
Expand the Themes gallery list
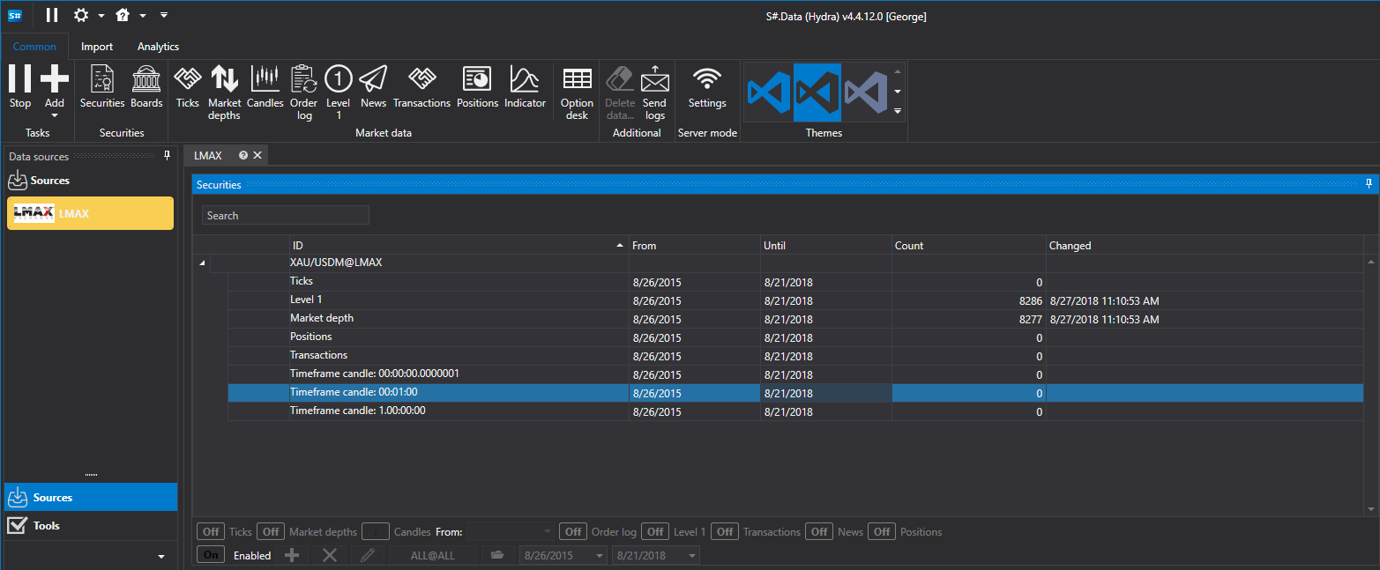[x=898, y=111]
